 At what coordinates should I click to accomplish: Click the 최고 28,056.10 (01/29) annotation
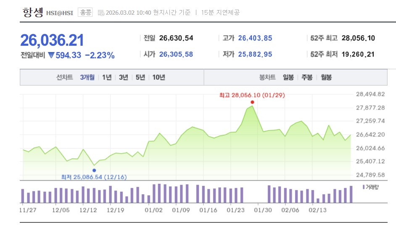pyautogui.click(x=252, y=95)
